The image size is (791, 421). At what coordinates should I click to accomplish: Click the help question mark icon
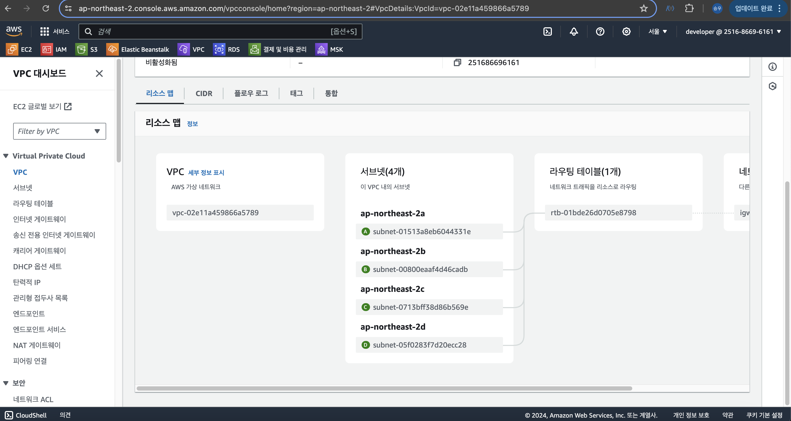pos(600,31)
